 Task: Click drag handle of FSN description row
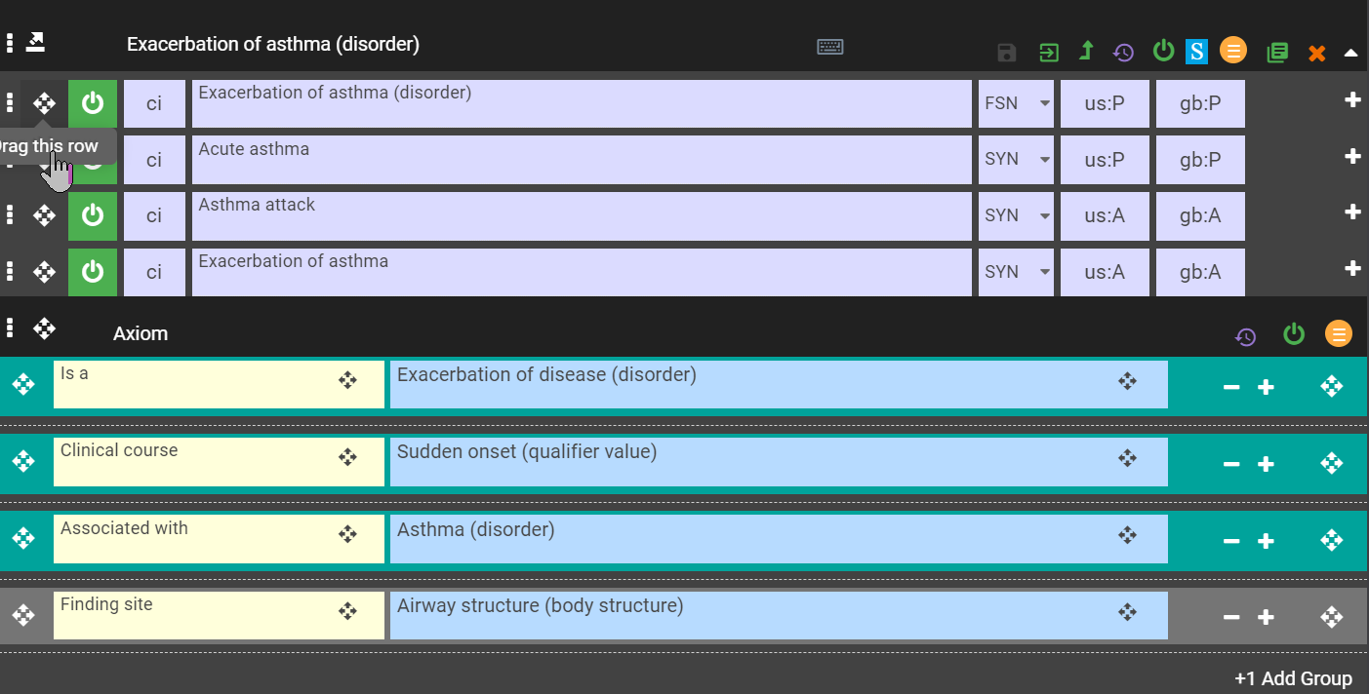click(x=44, y=103)
